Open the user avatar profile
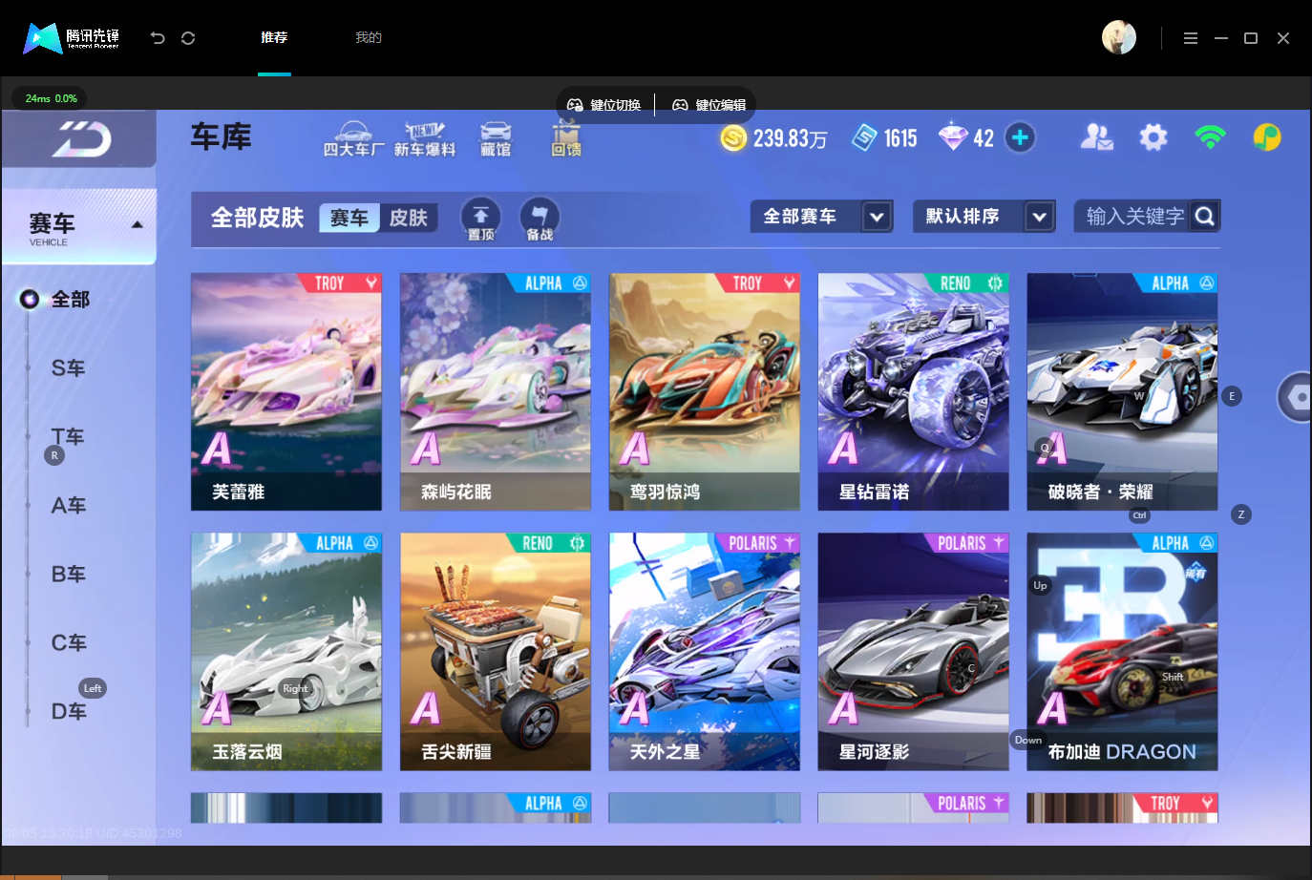1312x880 pixels. 1119,37
